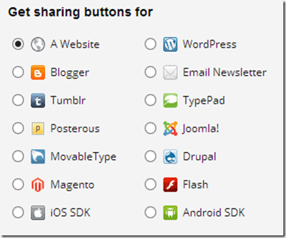The width and height of the screenshot is (286, 238).
Task: Click the MovableType arrow icon
Action: 38,156
